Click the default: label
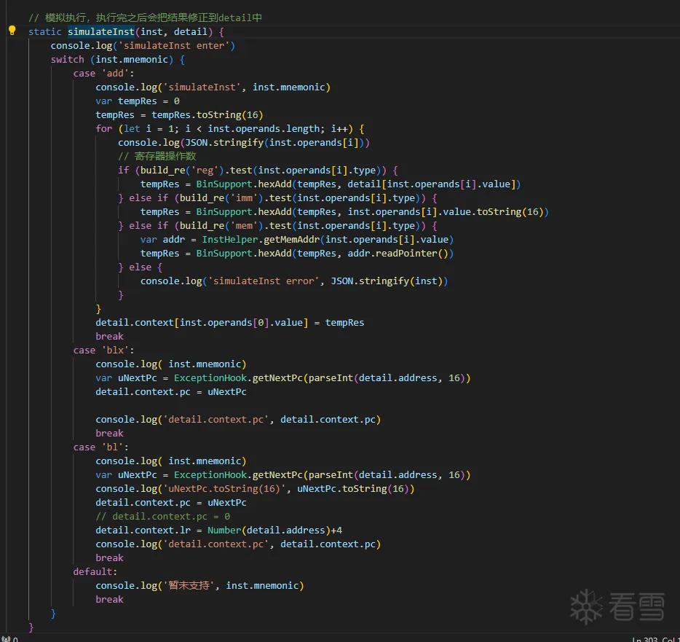 point(95,572)
